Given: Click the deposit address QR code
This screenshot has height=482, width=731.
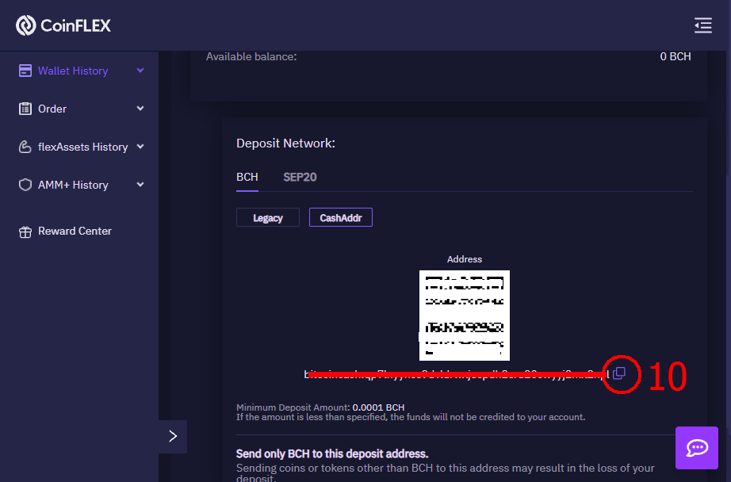Looking at the screenshot, I should point(465,316).
